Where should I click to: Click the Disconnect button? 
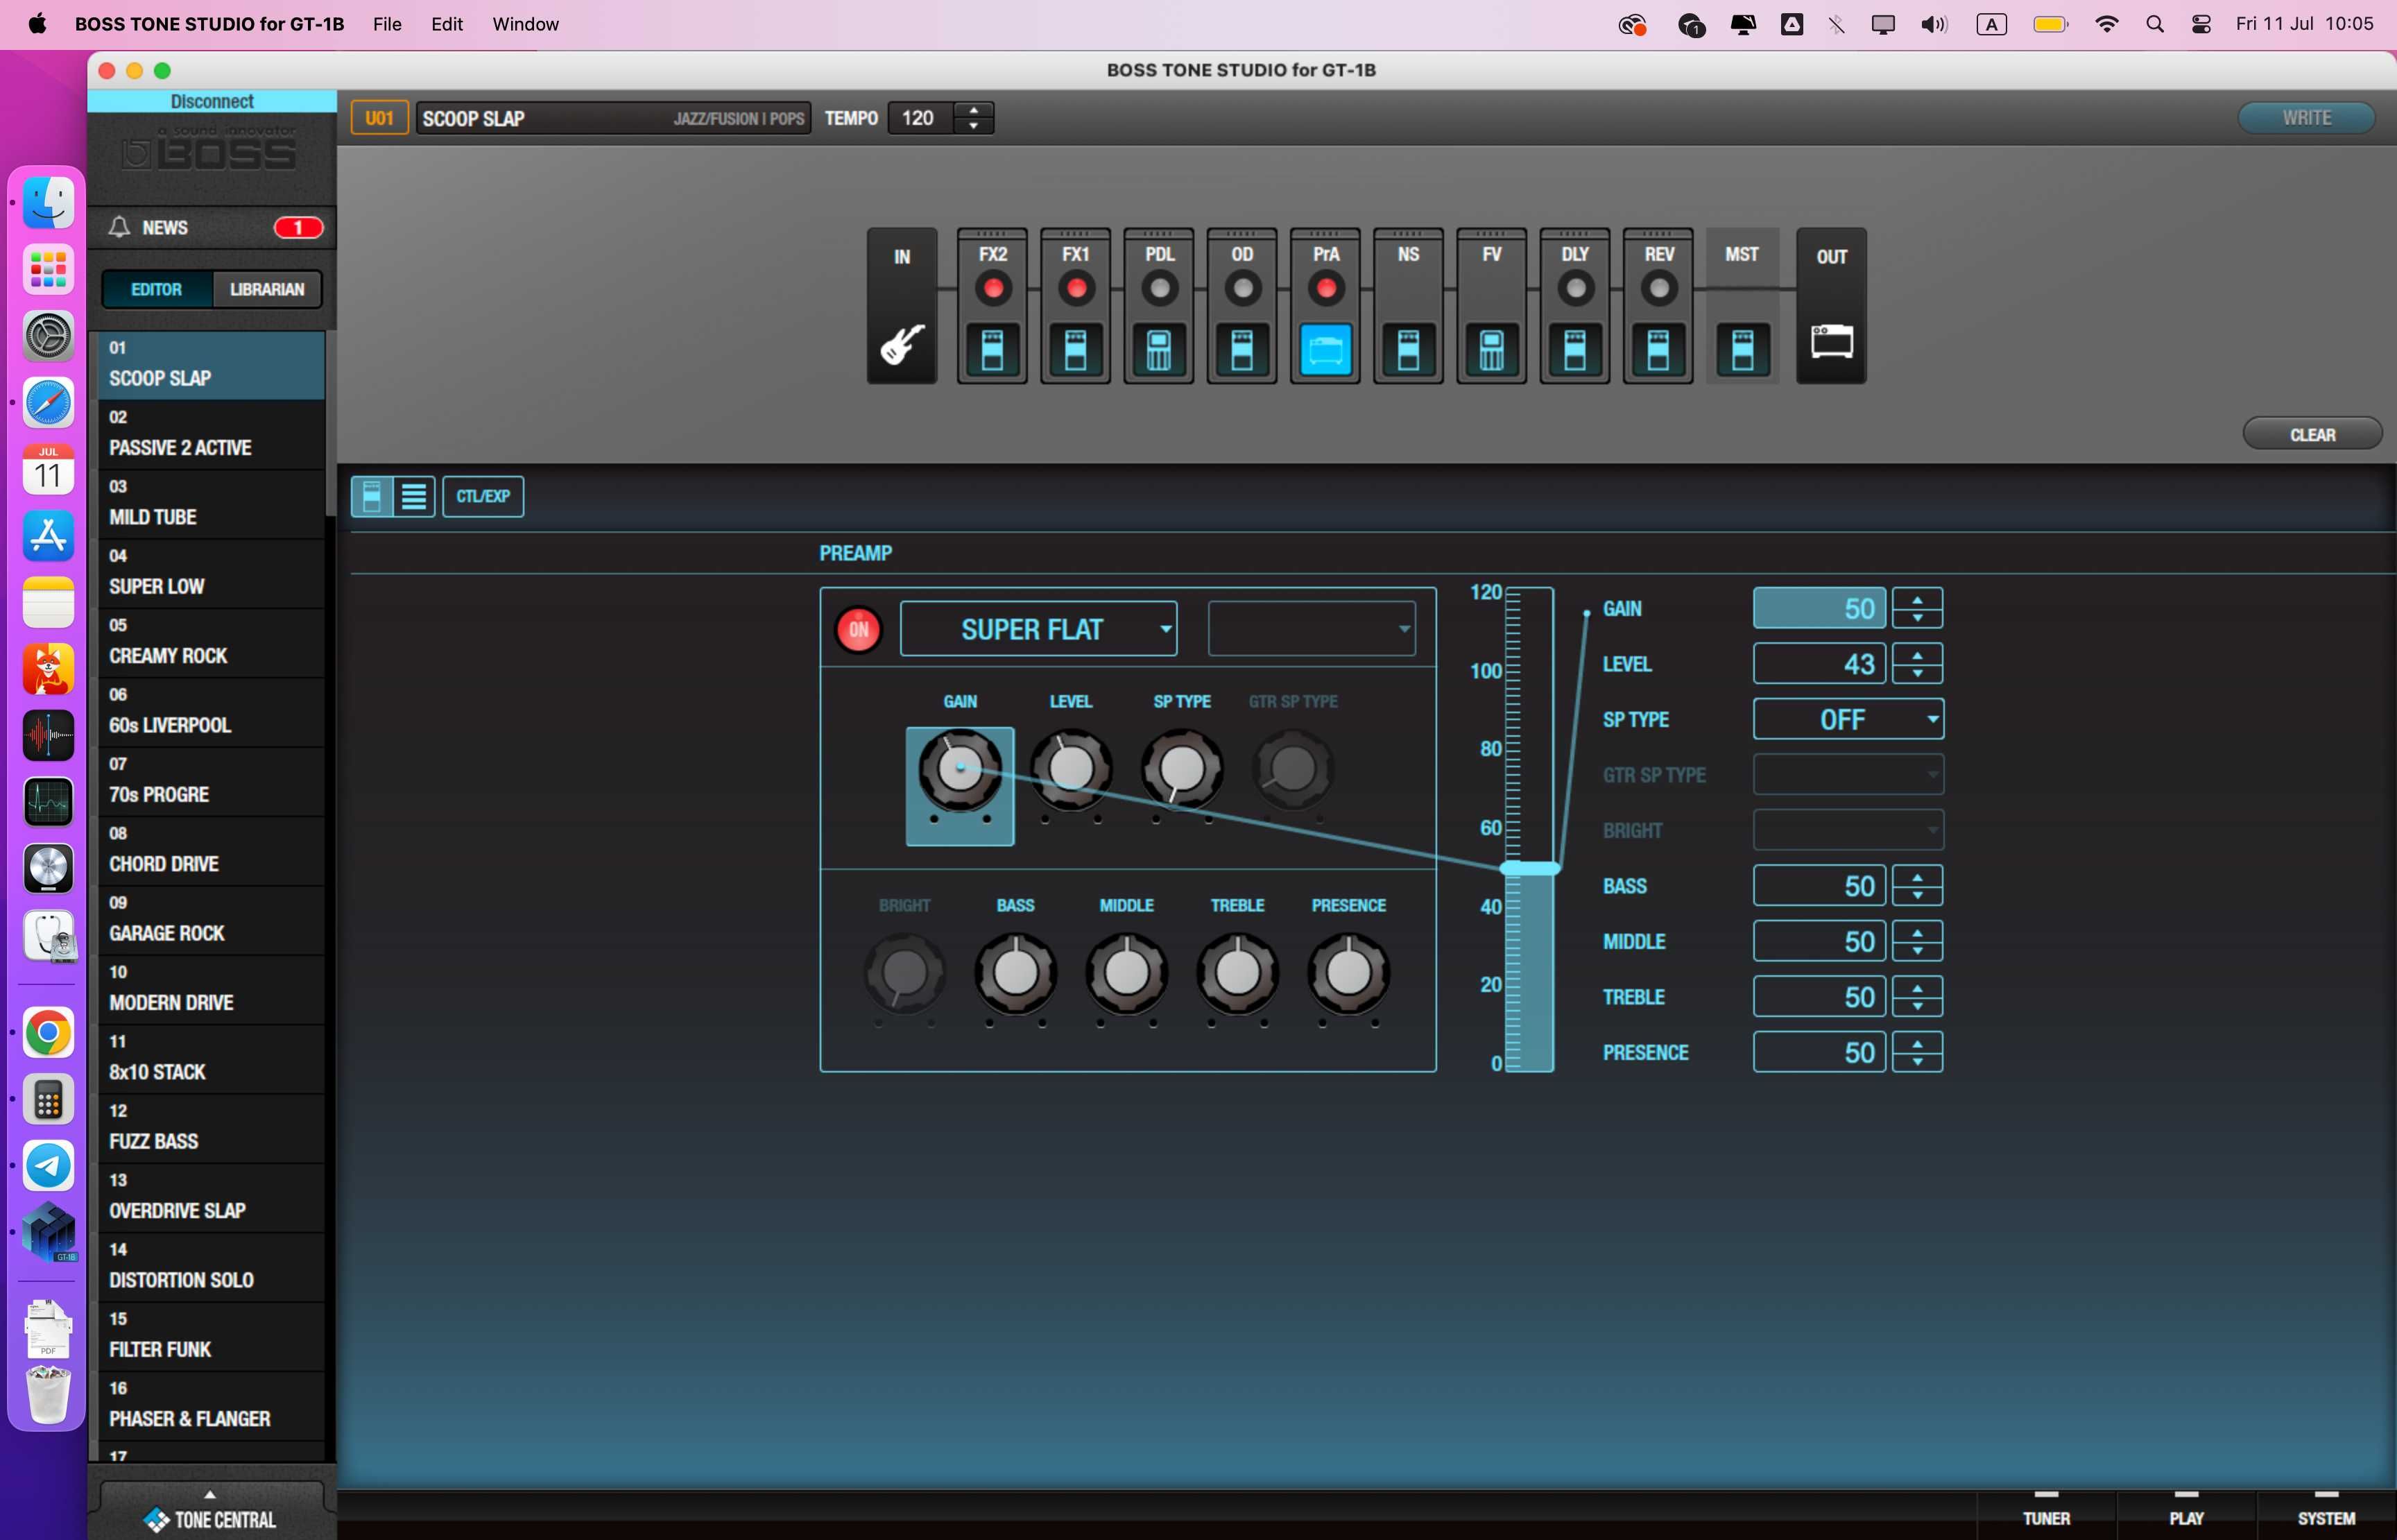point(212,101)
